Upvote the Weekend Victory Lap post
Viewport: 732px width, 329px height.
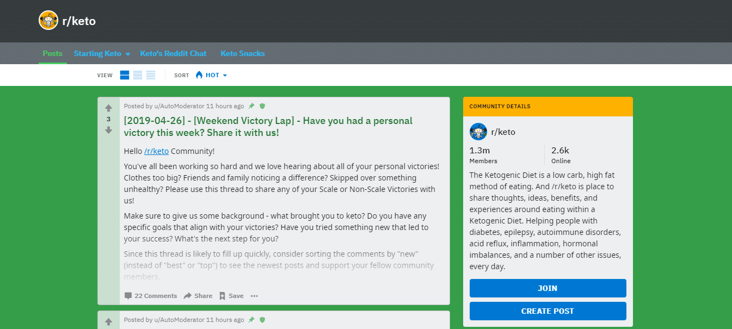[108, 108]
